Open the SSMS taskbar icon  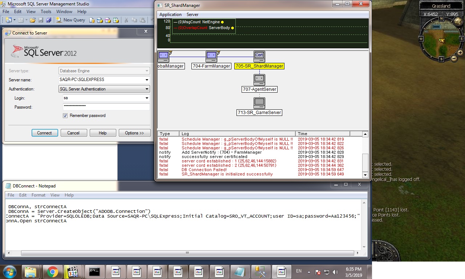(x=260, y=271)
